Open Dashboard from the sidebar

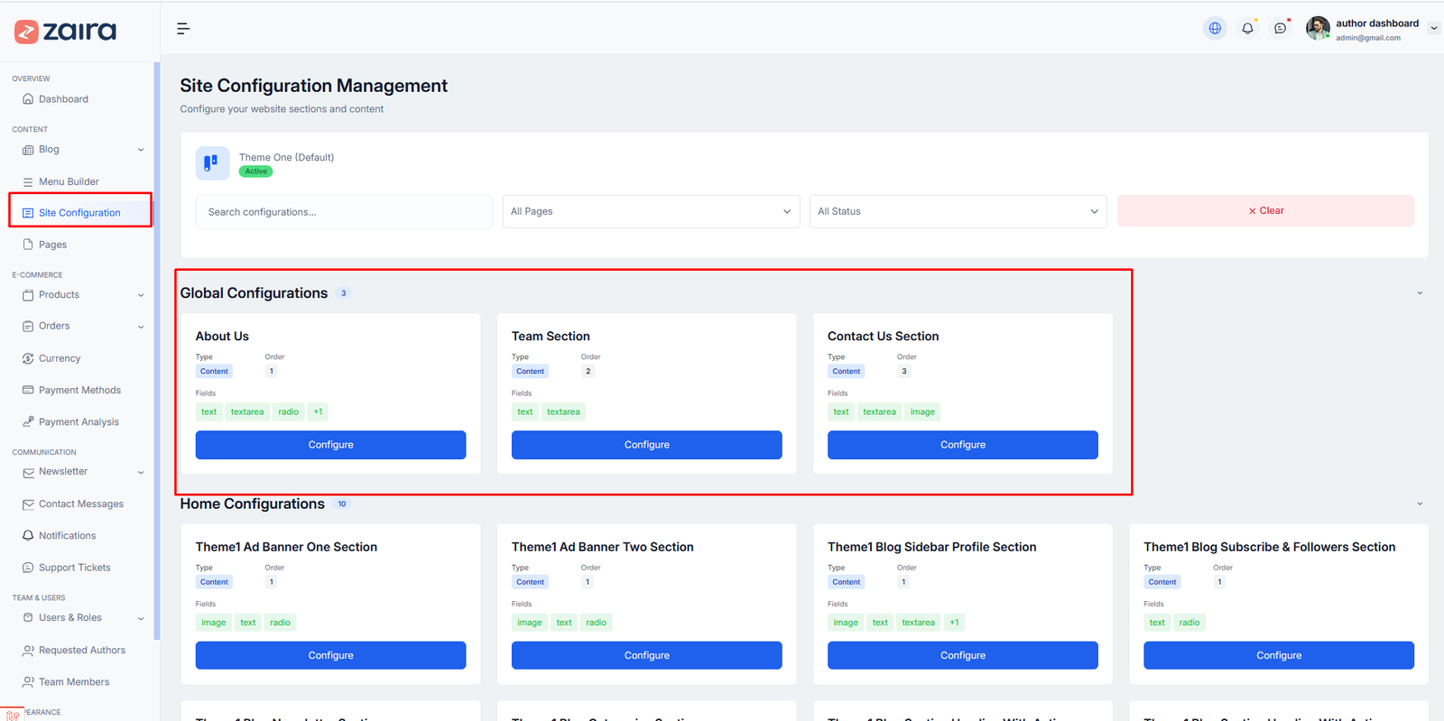coord(63,99)
